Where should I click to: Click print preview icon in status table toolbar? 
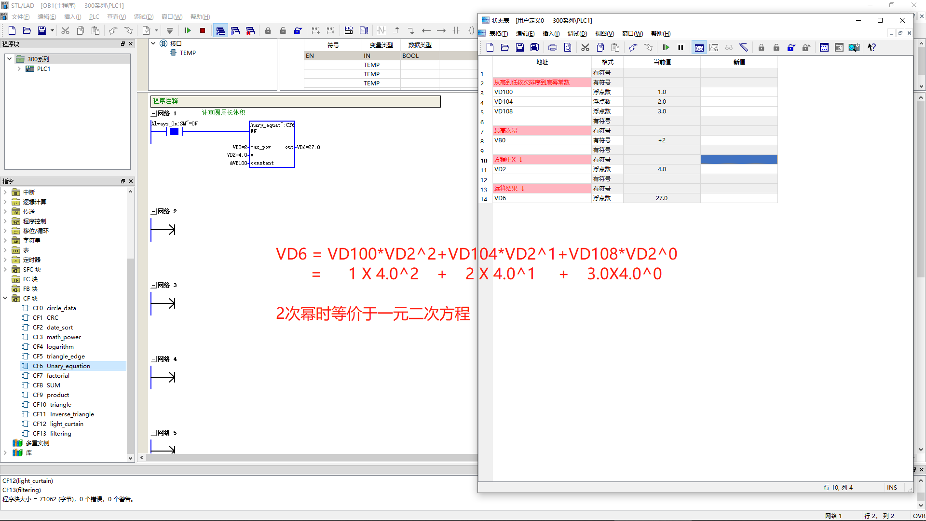click(568, 47)
